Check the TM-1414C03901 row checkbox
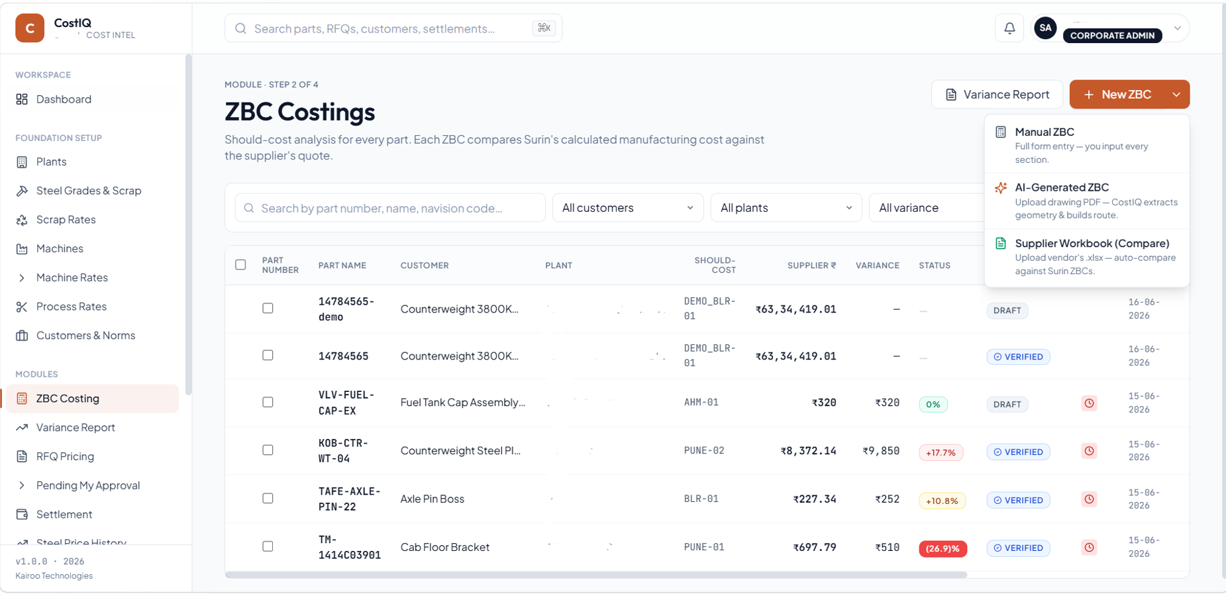Viewport: 1226px width, 594px height. tap(268, 547)
